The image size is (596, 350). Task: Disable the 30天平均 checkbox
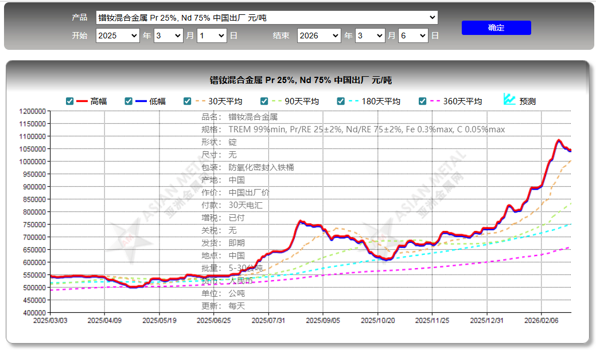coord(187,101)
